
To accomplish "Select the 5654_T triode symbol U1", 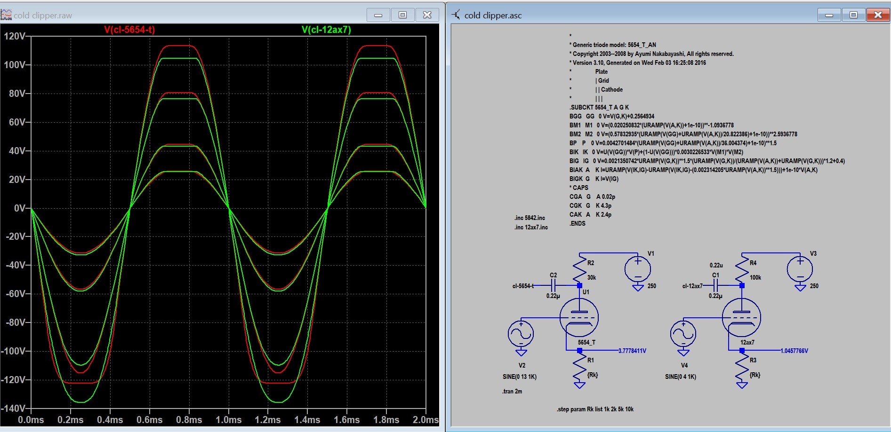I will (x=579, y=318).
